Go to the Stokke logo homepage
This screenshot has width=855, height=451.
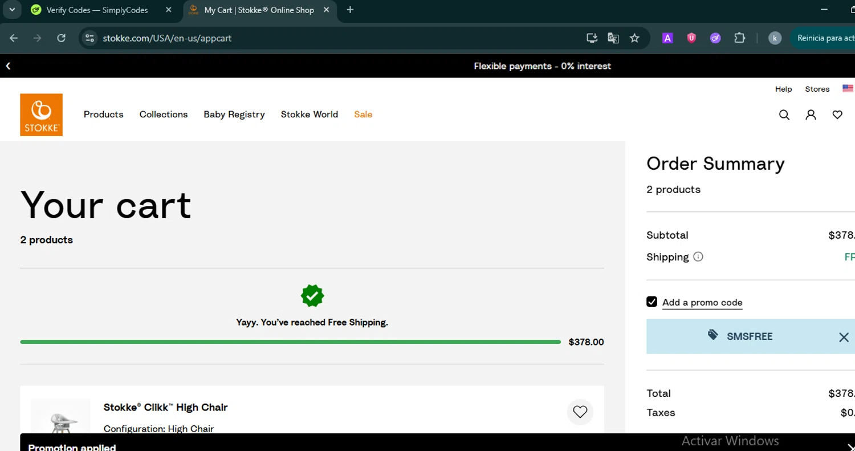[x=41, y=114]
